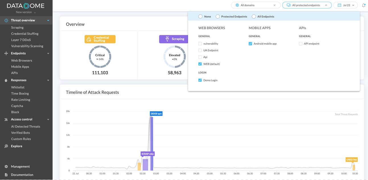
Task: Open Vulnerability Scanning in sidebar
Action: coord(27,46)
